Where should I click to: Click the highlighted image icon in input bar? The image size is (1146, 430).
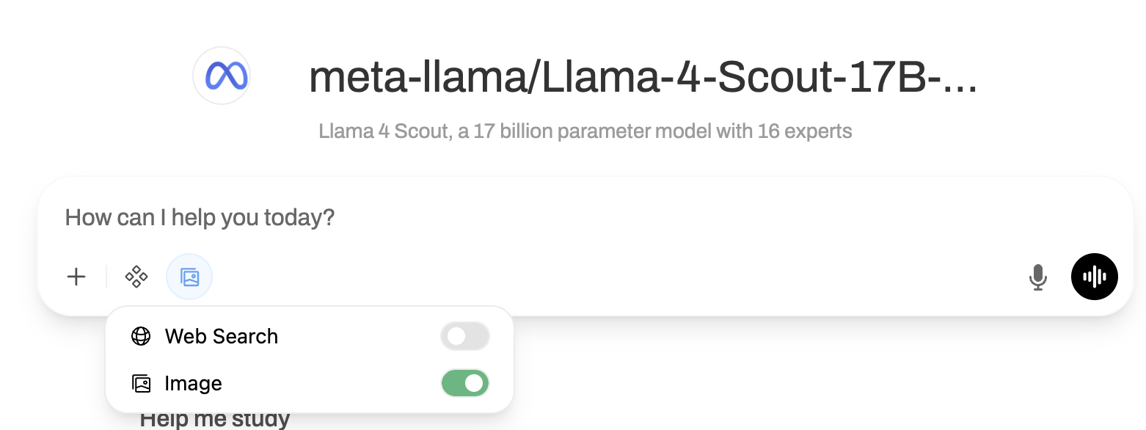pos(189,277)
